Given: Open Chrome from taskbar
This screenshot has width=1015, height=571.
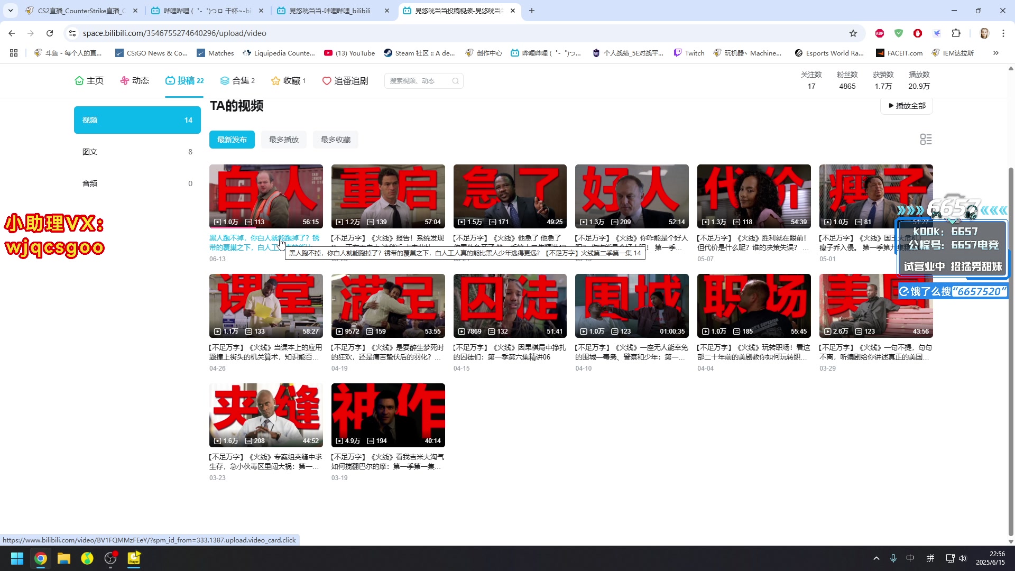Looking at the screenshot, I should pos(40,558).
